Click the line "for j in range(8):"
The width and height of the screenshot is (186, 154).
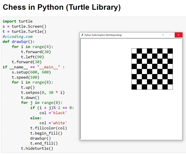pyautogui.click(x=42, y=103)
